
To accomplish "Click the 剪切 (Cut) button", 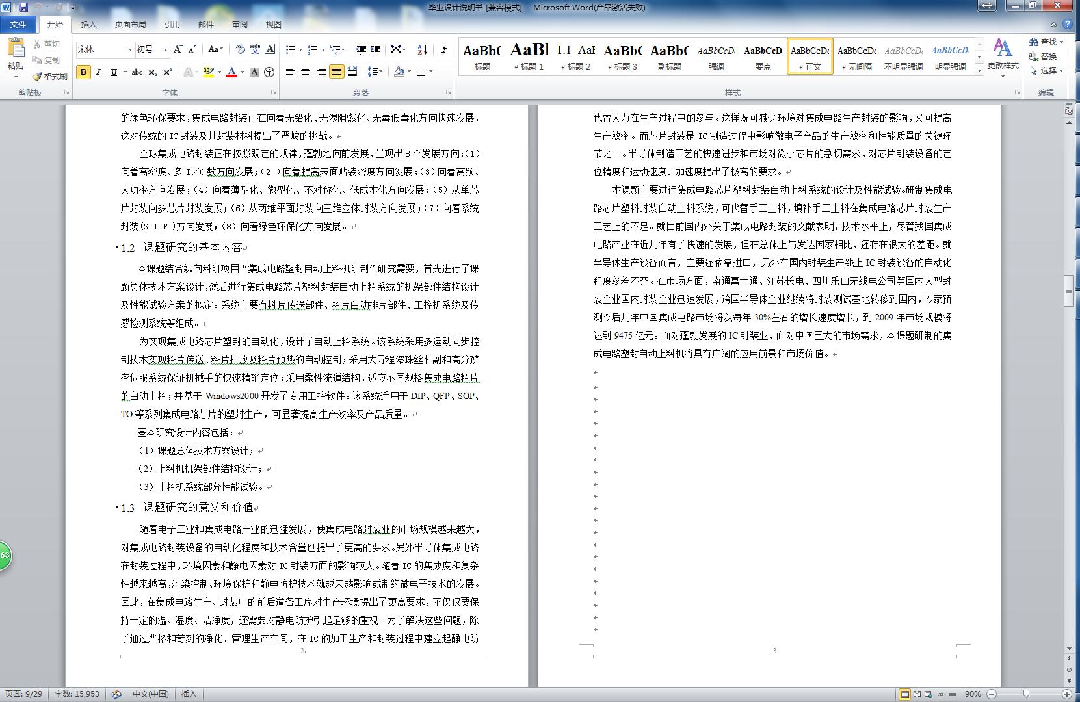I will point(47,44).
